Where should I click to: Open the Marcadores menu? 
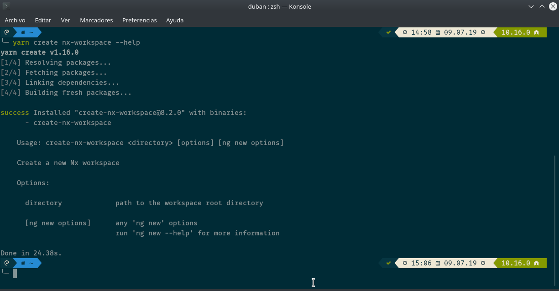coord(96,20)
